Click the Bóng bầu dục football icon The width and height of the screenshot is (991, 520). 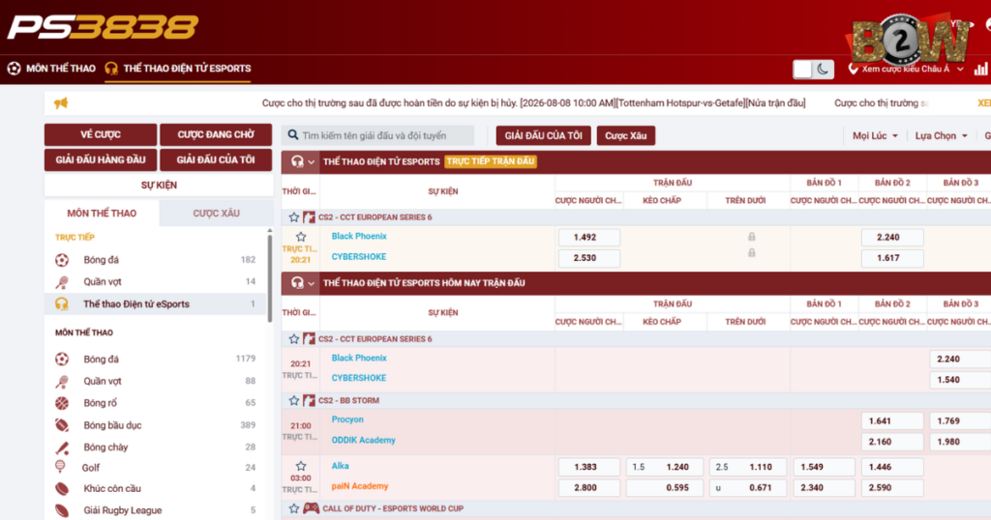(62, 425)
